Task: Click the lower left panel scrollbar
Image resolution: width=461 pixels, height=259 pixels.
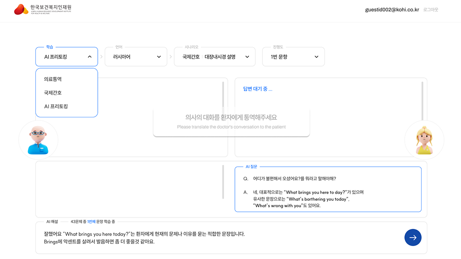Action: pyautogui.click(x=223, y=181)
